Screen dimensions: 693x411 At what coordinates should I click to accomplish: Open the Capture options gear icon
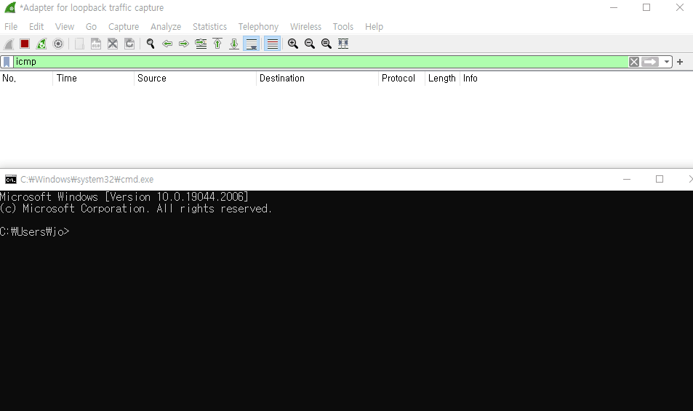coord(58,44)
